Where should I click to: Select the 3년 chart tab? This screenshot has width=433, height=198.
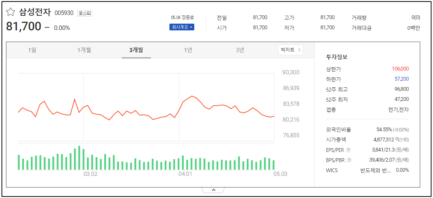click(240, 50)
